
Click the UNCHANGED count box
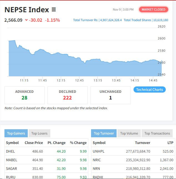[110, 95]
